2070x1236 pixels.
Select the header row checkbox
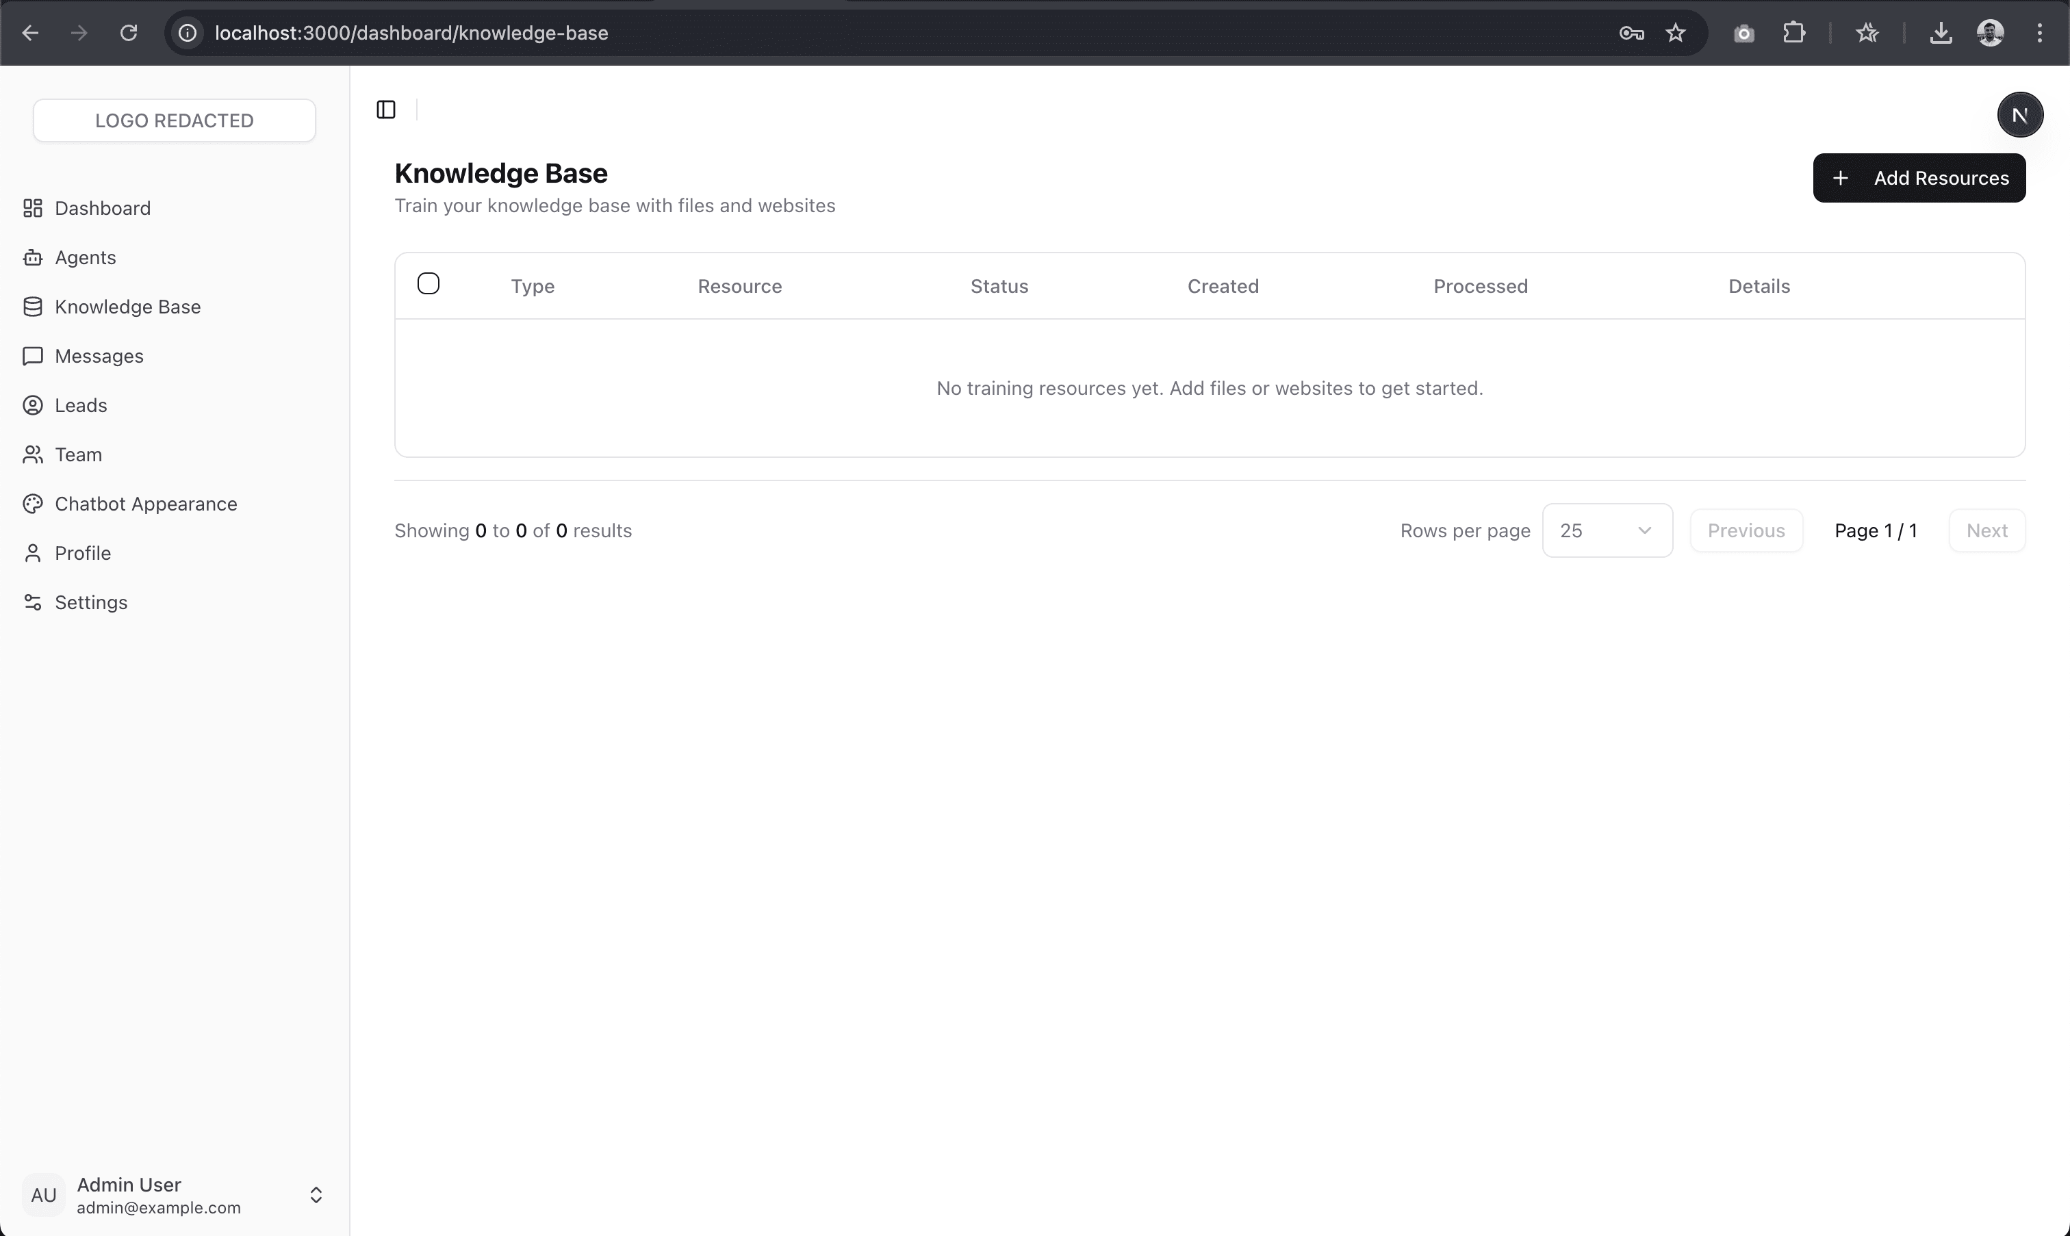pyautogui.click(x=428, y=283)
